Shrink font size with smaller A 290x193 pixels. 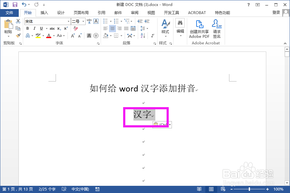click(x=80, y=36)
